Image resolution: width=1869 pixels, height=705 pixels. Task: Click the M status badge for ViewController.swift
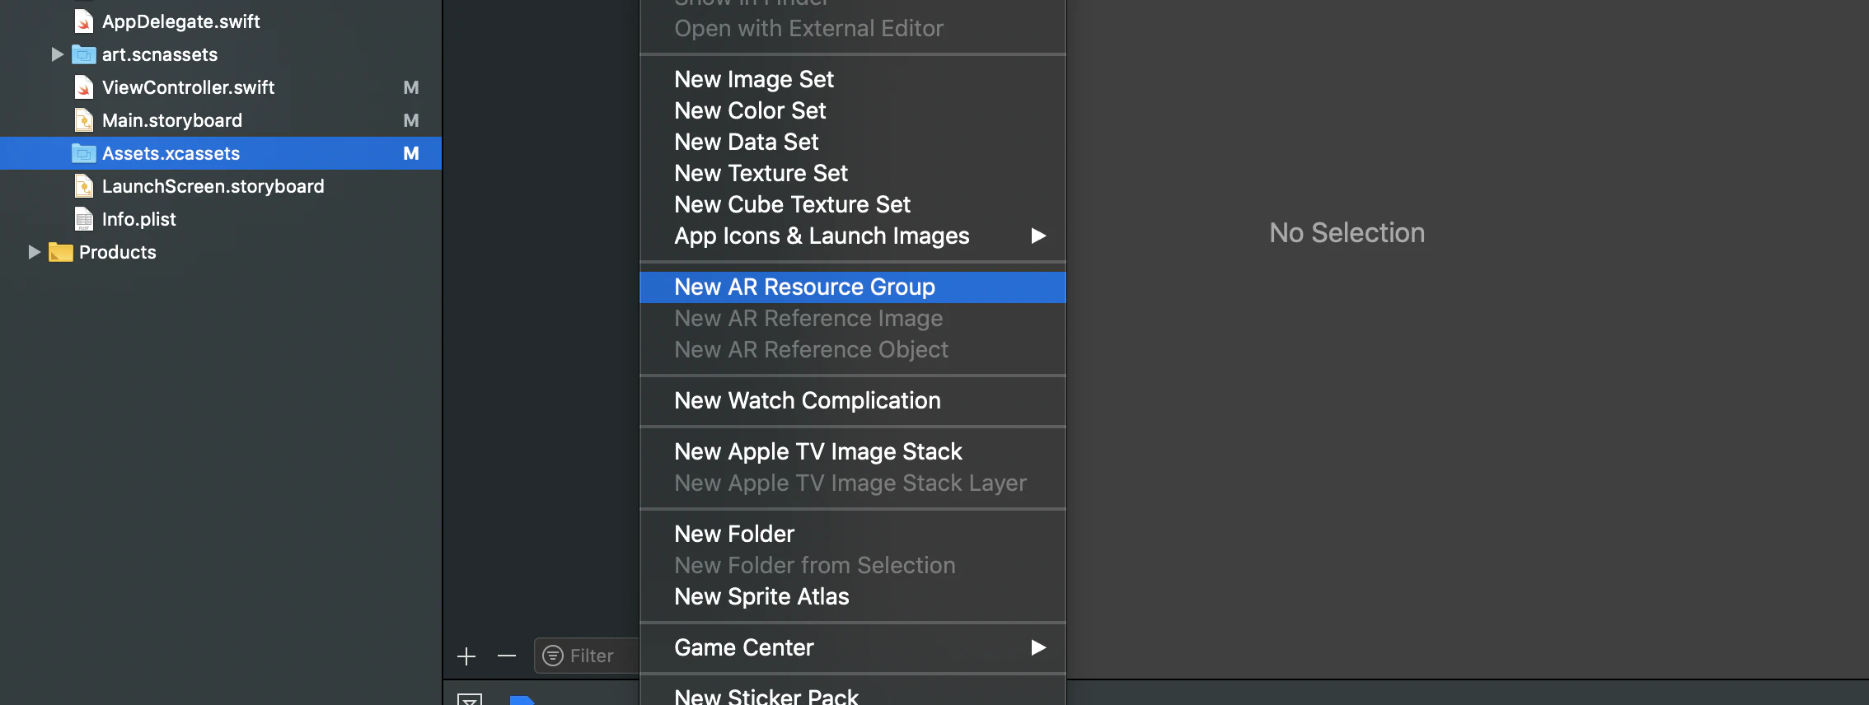(411, 87)
